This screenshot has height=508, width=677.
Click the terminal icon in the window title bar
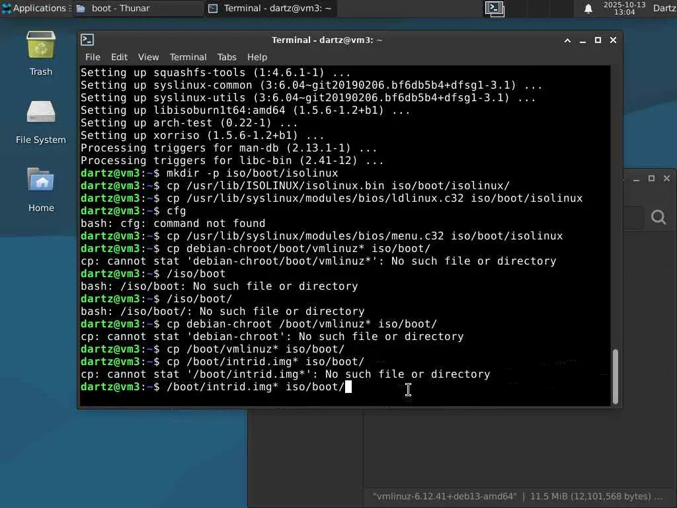pos(87,40)
